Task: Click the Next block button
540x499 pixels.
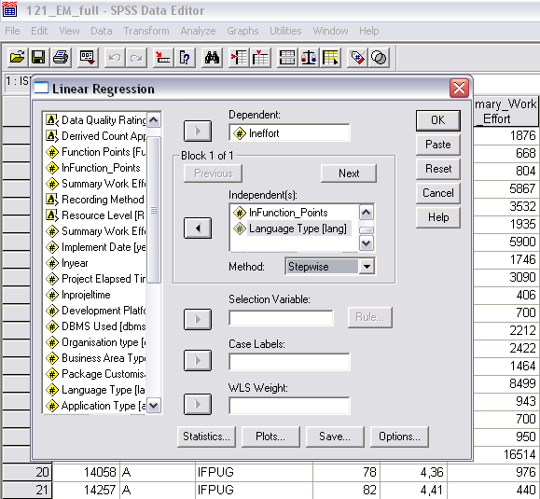Action: tap(349, 173)
